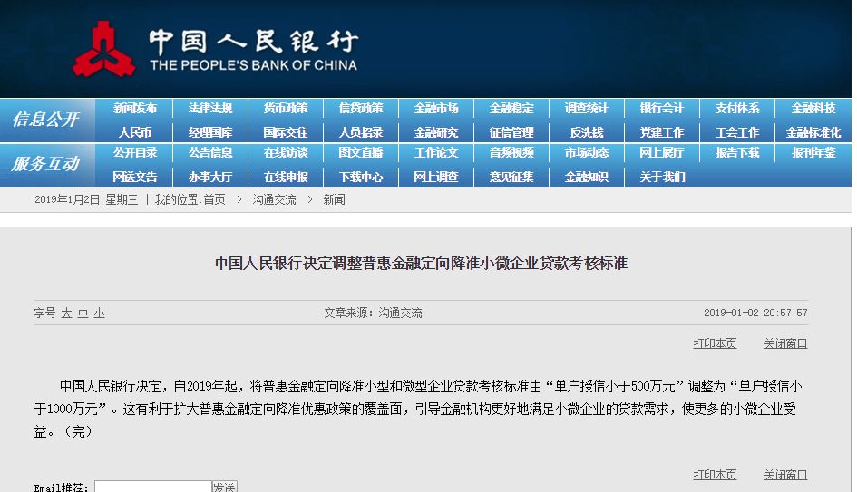The height and width of the screenshot is (492, 857).
Task: Open the 金融科技 menu item
Action: (x=813, y=108)
